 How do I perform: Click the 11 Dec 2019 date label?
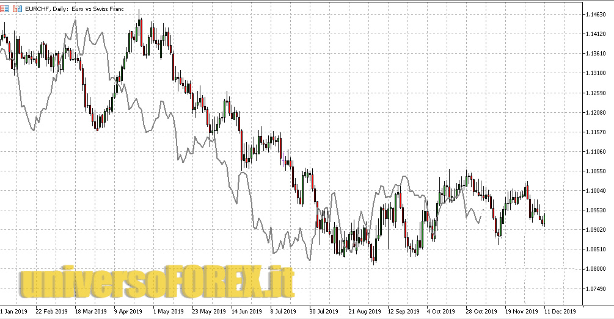(x=559, y=310)
